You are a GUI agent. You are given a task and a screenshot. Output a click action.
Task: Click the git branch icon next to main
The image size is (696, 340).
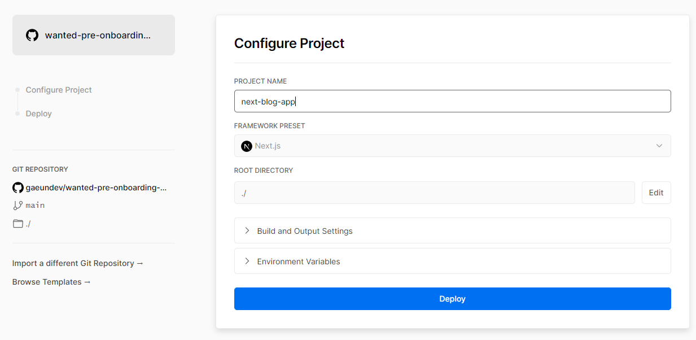click(18, 206)
